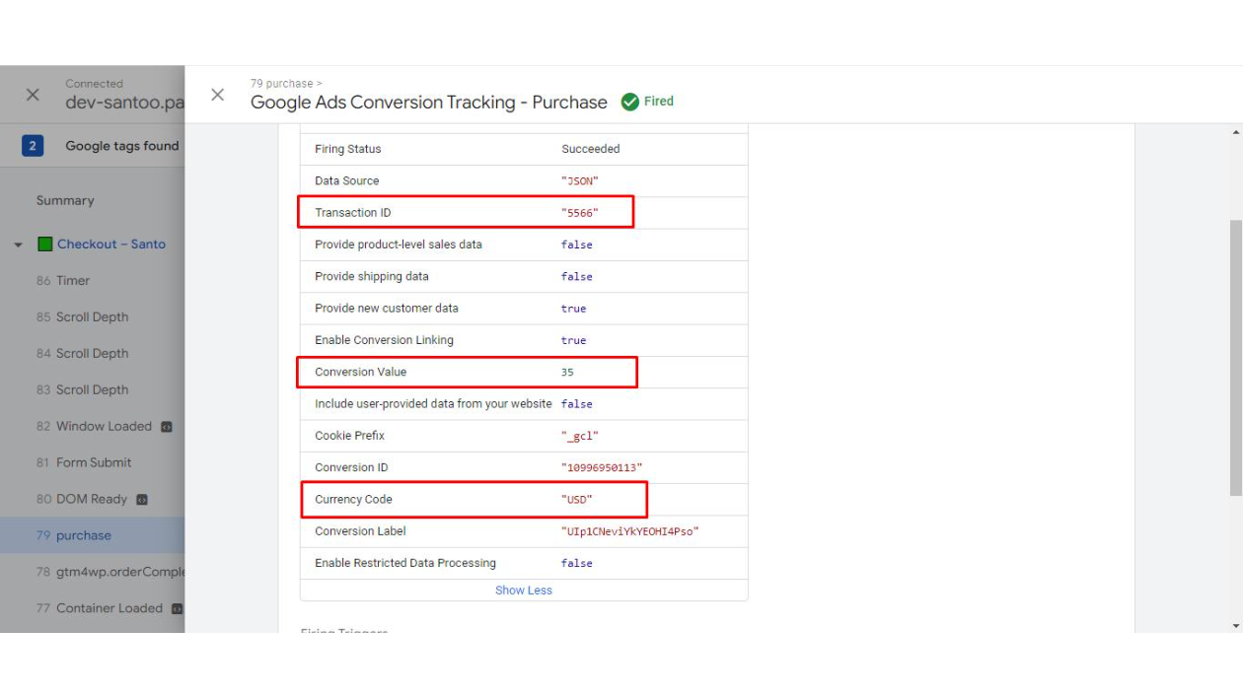Click the Cookie Prefix value "_gcl"
The width and height of the screenshot is (1243, 698).
pyautogui.click(x=580, y=437)
